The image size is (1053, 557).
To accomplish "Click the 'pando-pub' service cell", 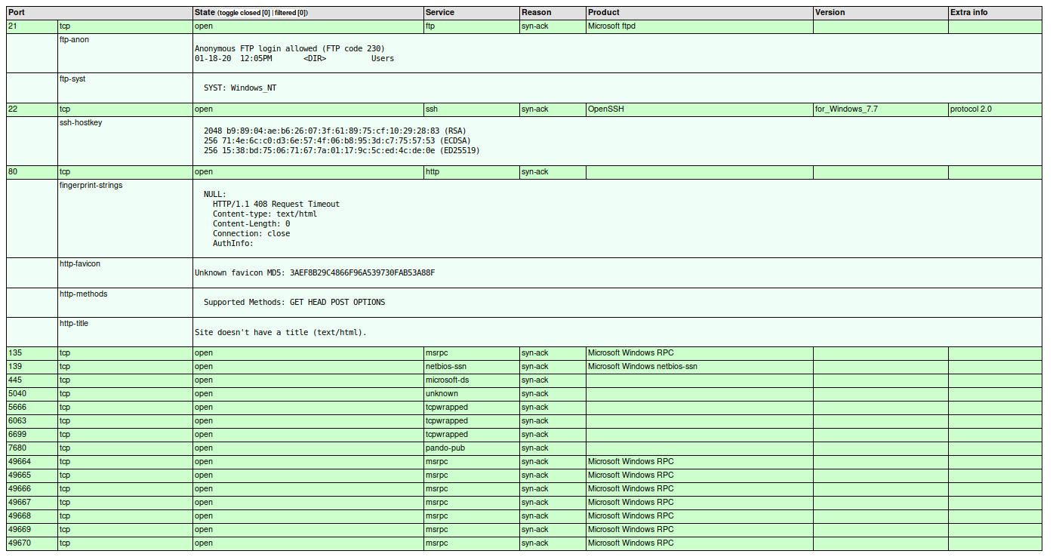I will click(471, 448).
